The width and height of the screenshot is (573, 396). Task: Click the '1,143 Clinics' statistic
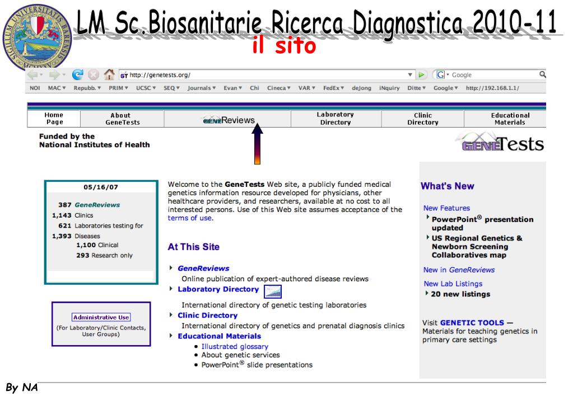click(x=72, y=215)
